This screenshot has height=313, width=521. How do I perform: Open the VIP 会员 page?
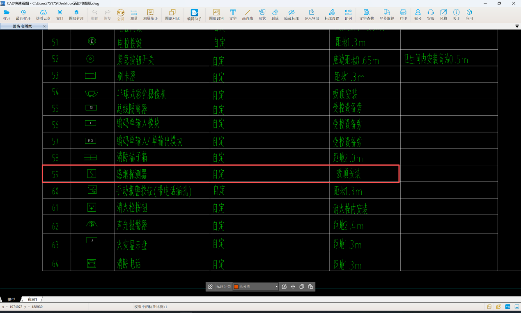point(121,15)
